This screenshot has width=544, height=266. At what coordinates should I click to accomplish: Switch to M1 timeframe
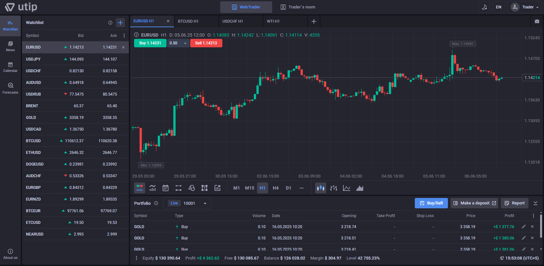coord(237,188)
